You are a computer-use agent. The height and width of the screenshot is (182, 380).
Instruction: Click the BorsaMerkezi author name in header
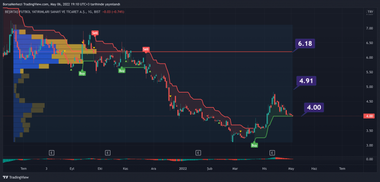tap(11, 5)
